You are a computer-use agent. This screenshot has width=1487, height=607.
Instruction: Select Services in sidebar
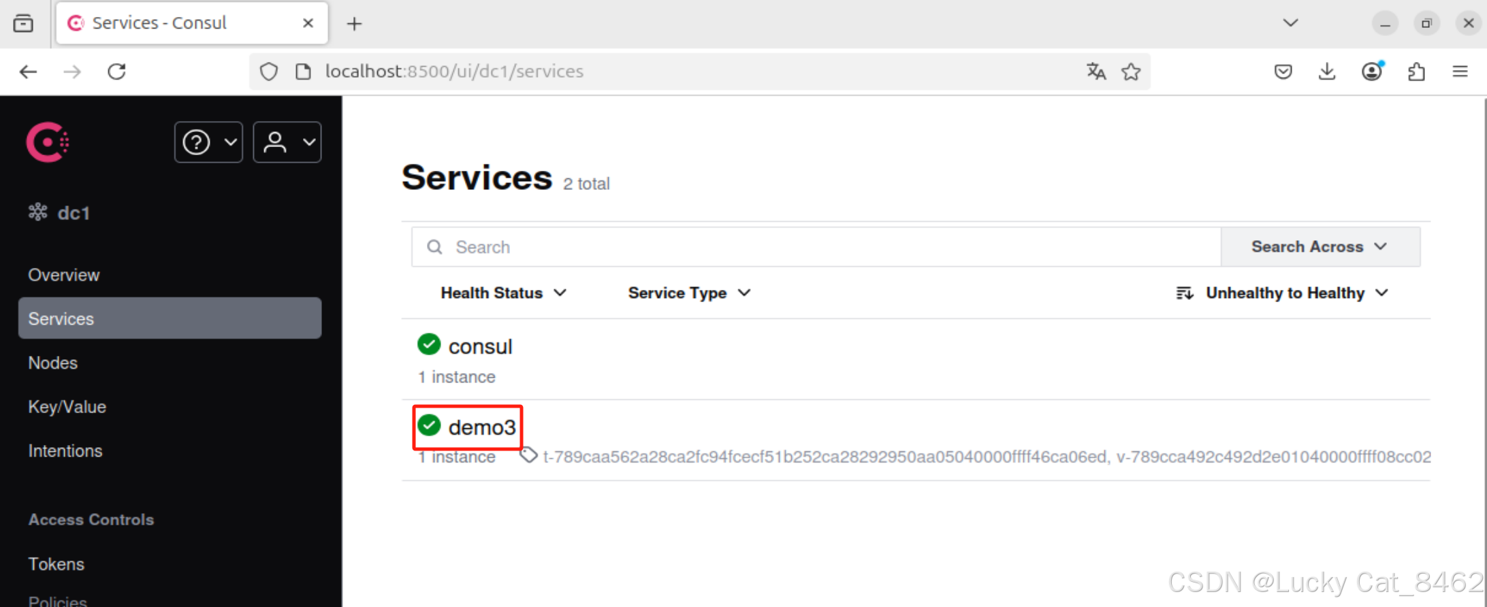170,318
